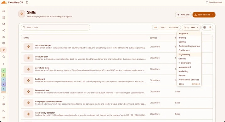225x122 pixels.
Task: Open the green L workspace badge
Action: [x=3, y=70]
